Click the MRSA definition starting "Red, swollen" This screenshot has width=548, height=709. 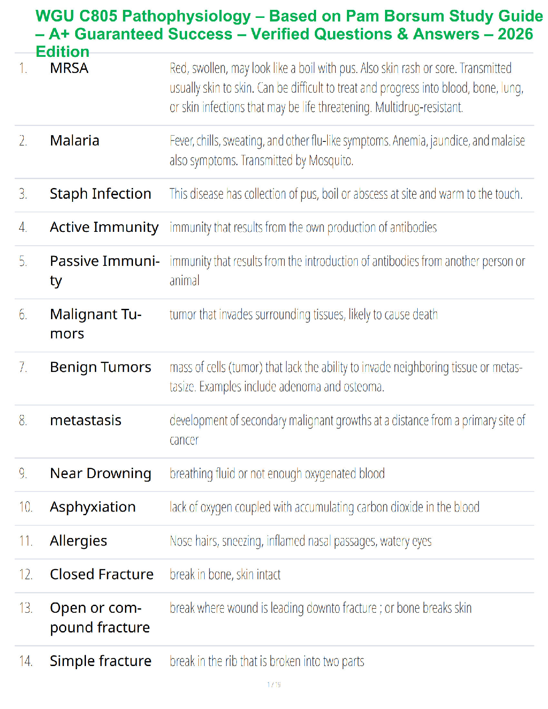pyautogui.click(x=346, y=88)
